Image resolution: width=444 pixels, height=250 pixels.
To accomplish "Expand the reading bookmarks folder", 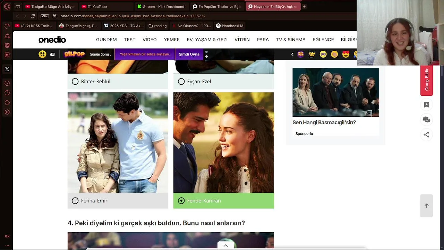I will coord(157,26).
